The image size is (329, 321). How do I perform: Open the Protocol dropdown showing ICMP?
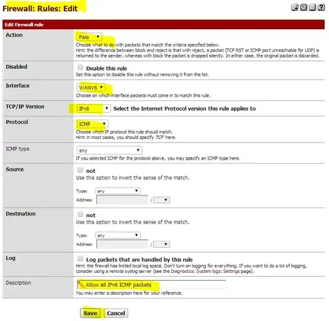click(x=93, y=124)
